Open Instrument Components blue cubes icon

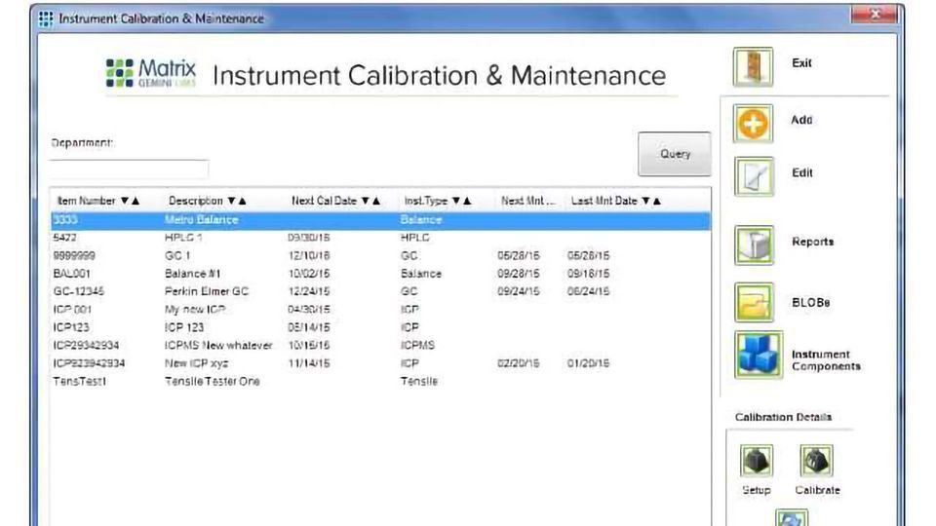pos(759,355)
